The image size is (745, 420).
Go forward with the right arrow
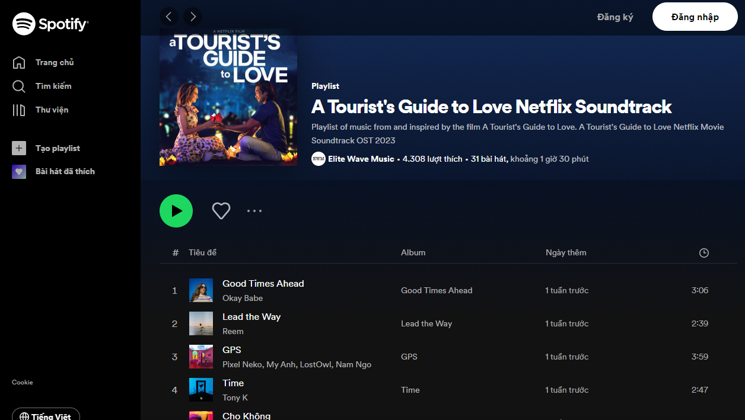193,17
